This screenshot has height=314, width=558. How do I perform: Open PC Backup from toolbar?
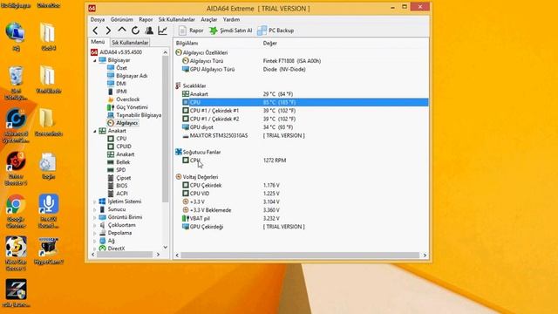276,31
